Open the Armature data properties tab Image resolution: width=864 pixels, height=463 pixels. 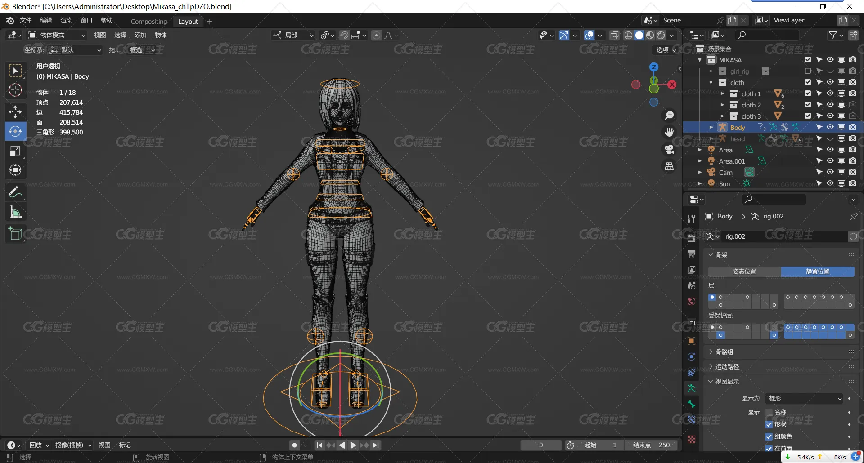(692, 388)
